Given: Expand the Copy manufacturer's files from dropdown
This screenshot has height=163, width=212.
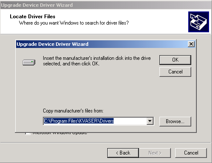Looking at the screenshot, I should pos(150,121).
